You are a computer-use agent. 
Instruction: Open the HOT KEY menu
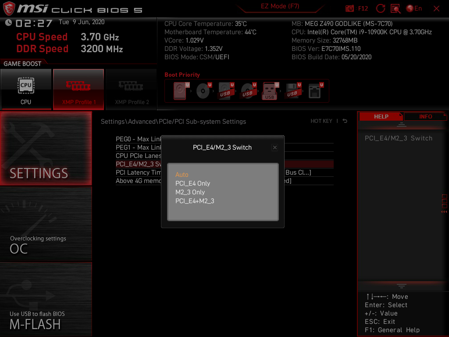tap(321, 121)
